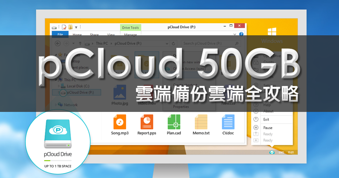Open Quick Access Toolbar dropdown arrow

[x=76, y=27]
